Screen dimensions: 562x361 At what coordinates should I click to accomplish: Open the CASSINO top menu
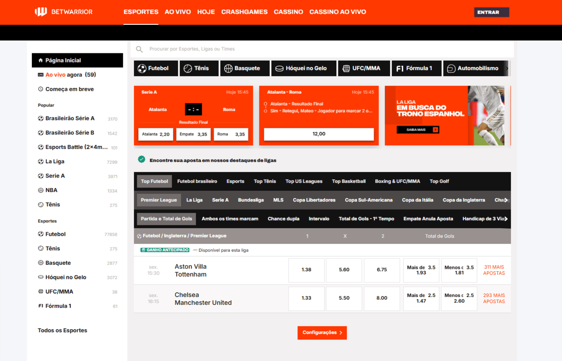click(288, 12)
